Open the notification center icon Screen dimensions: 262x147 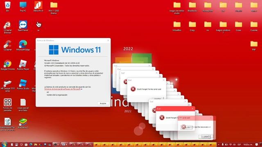(257, 145)
